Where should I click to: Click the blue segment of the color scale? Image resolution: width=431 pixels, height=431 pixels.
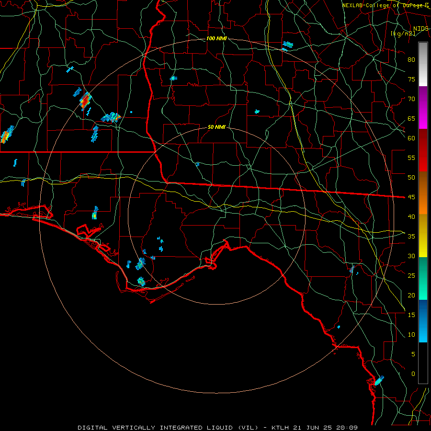click(423, 321)
